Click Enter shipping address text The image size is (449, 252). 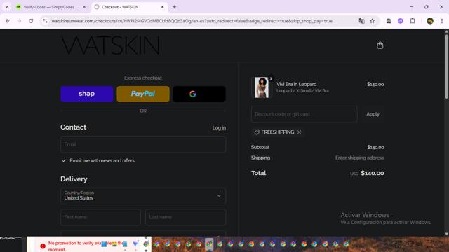360,157
